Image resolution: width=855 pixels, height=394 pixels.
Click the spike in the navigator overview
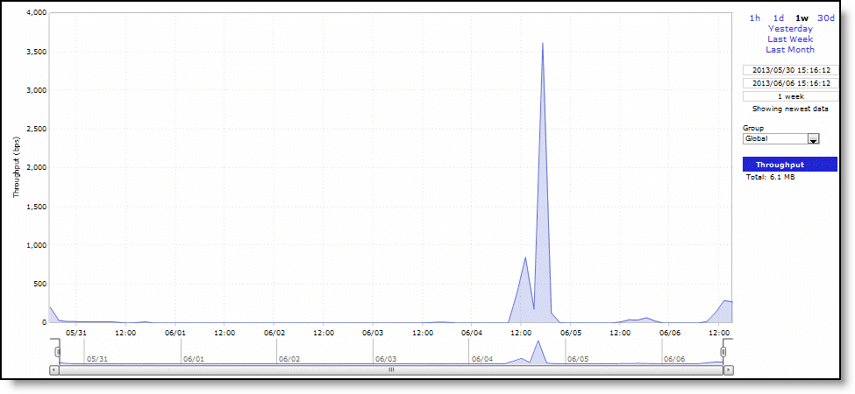tap(538, 342)
